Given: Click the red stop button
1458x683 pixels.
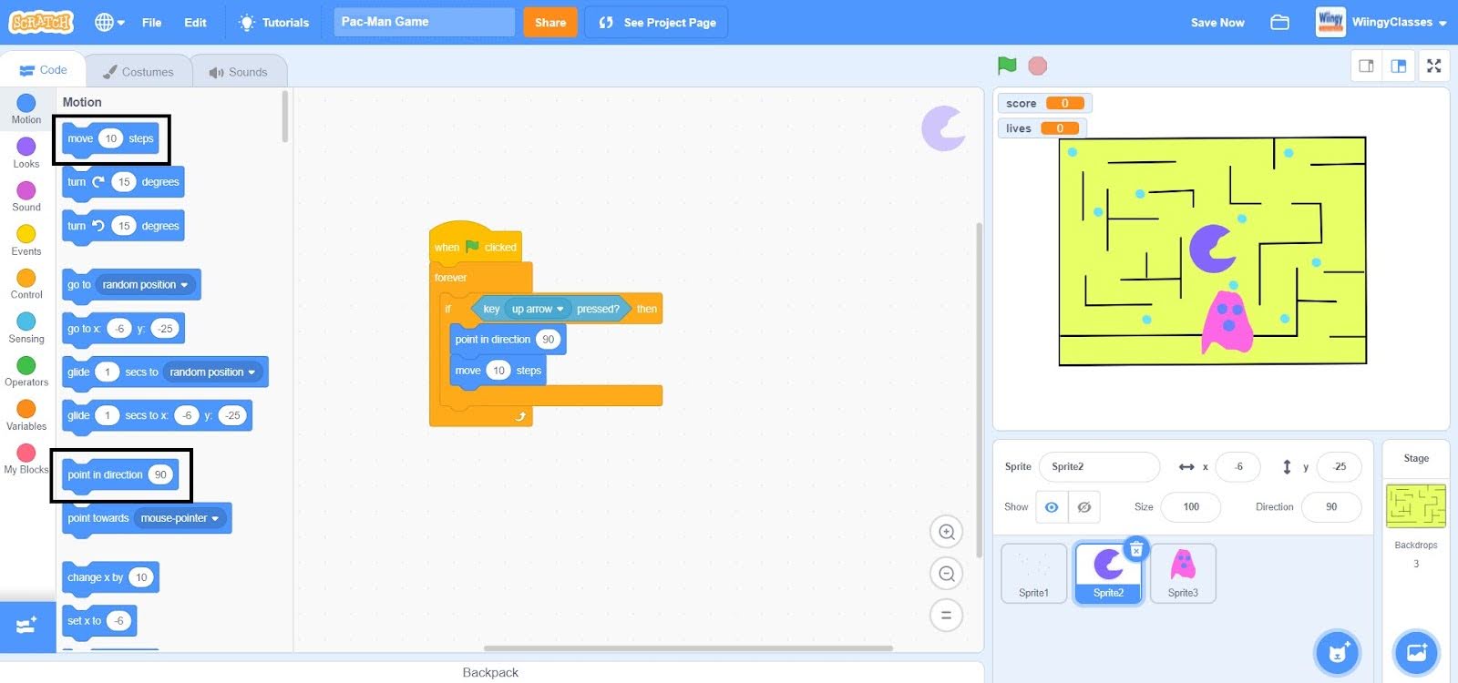Looking at the screenshot, I should 1037,66.
